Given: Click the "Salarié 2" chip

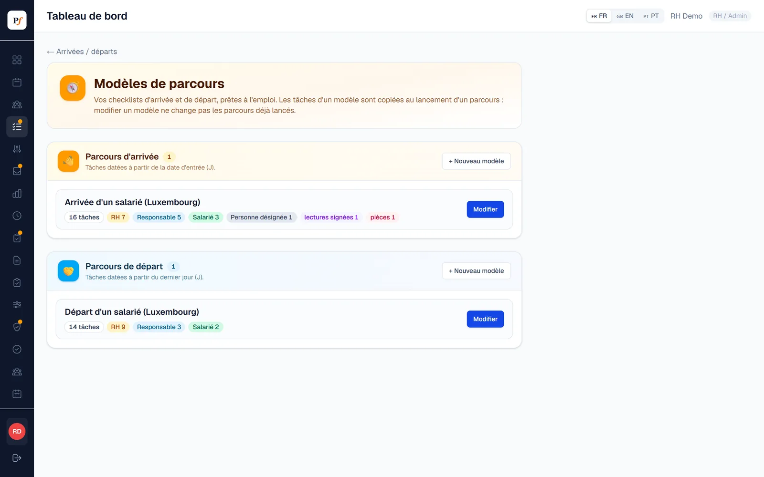Looking at the screenshot, I should pos(206,327).
